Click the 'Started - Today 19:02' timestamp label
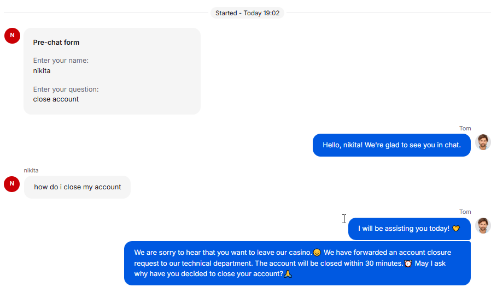 click(248, 13)
